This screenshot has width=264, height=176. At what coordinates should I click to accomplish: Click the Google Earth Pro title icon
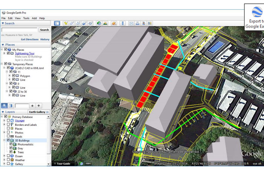3,12
